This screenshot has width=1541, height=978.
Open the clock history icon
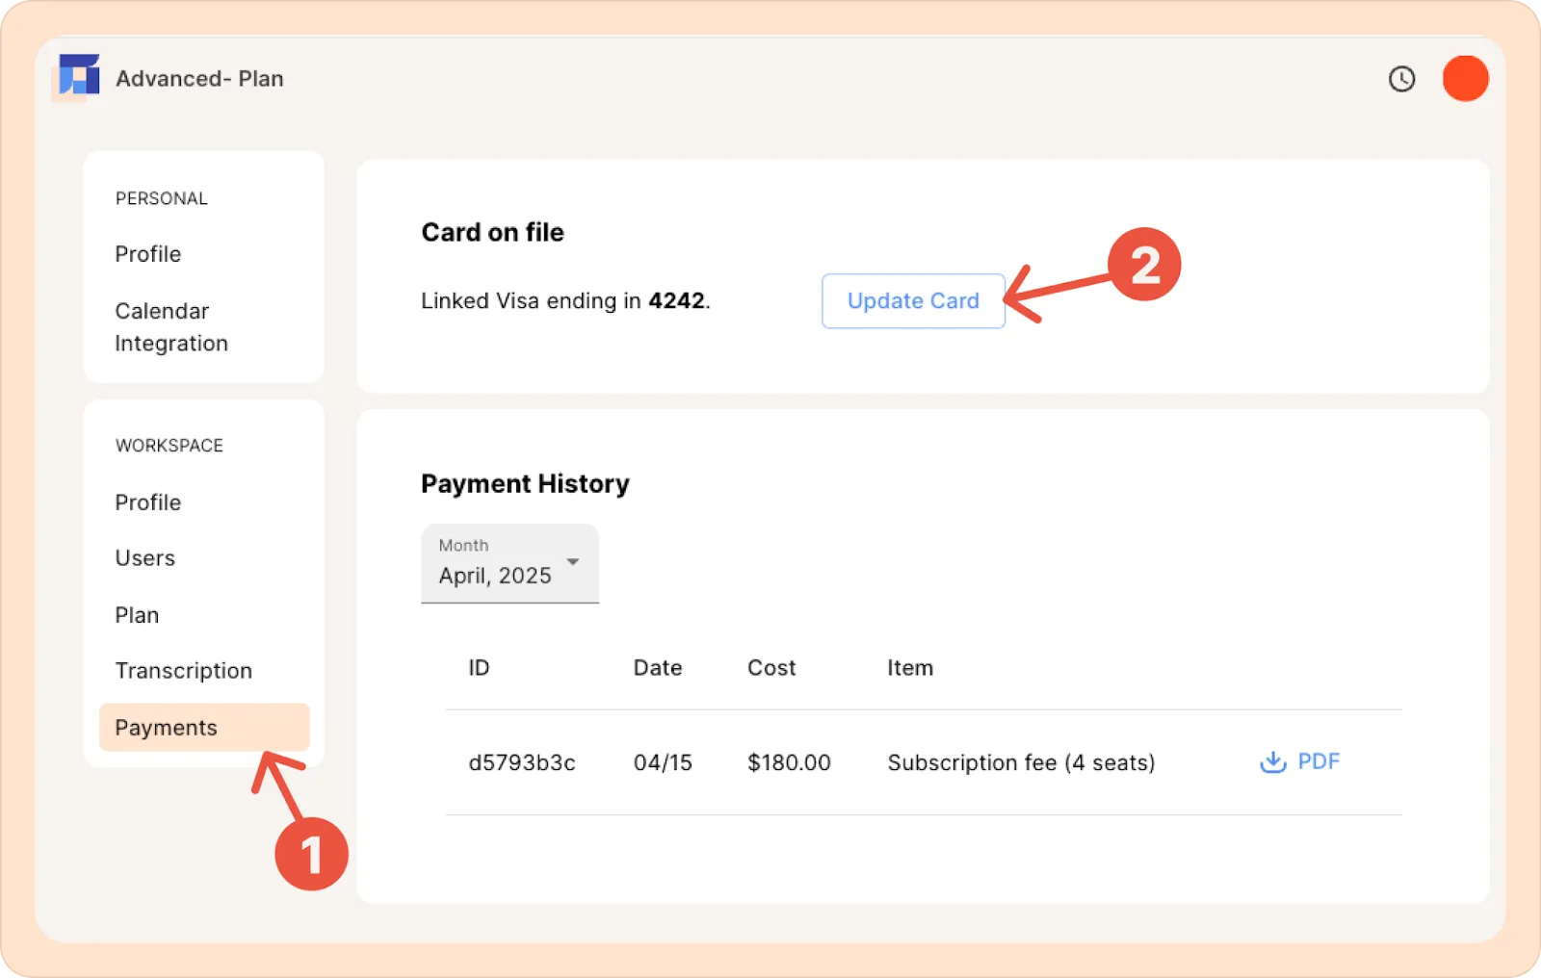[1401, 79]
